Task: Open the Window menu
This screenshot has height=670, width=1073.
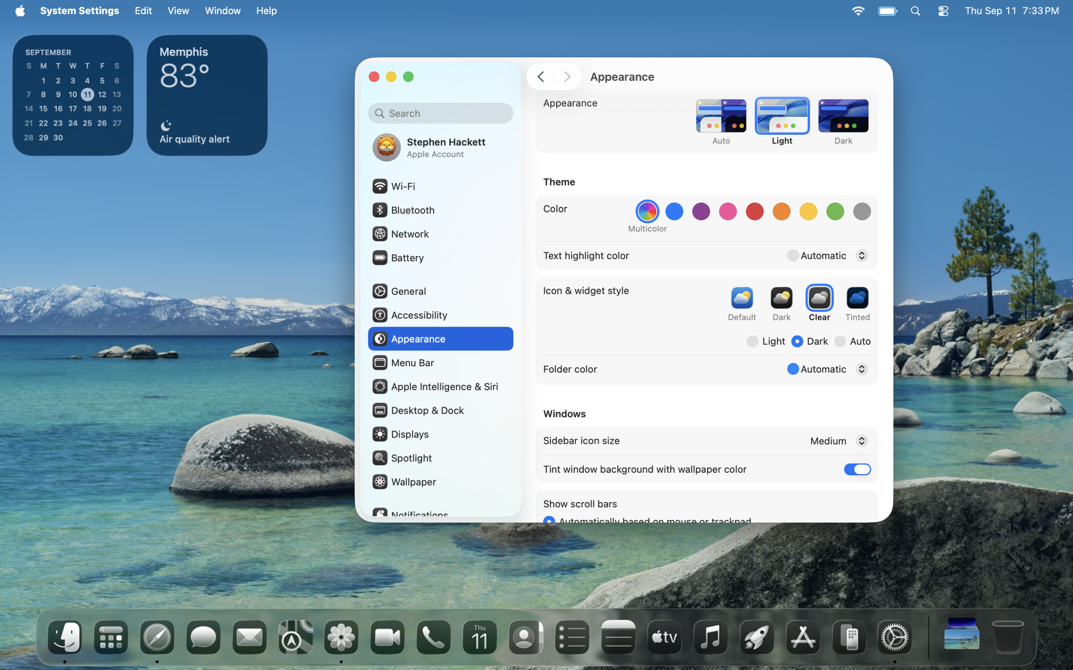Action: [223, 10]
